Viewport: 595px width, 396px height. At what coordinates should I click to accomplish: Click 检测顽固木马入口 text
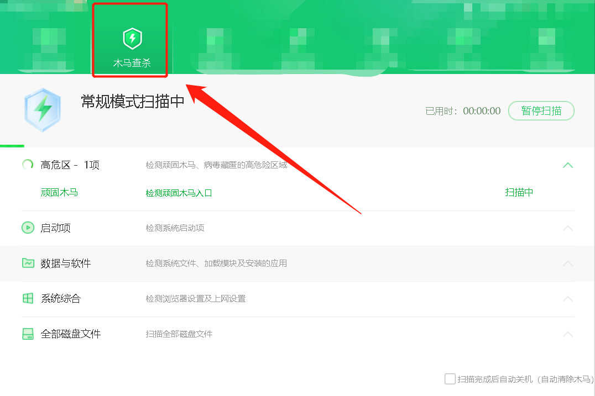pyautogui.click(x=179, y=193)
